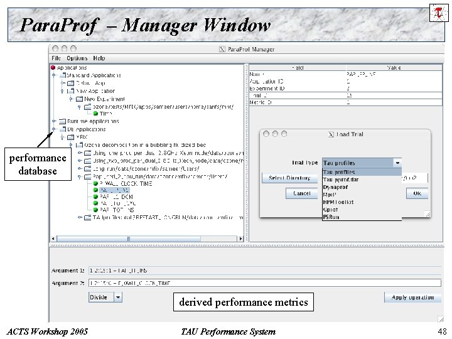
Task: Click the Argument 2 input field
Action: [265, 282]
